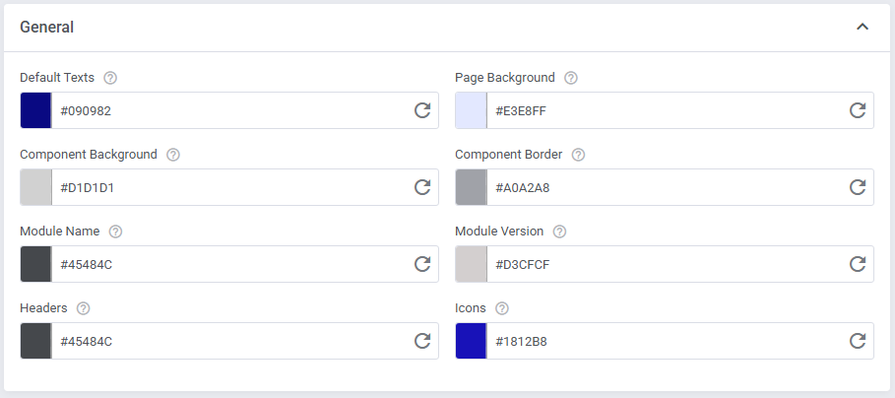Screen dimensions: 895x398
Task: Open the Component Border color swatch
Action: click(x=471, y=187)
